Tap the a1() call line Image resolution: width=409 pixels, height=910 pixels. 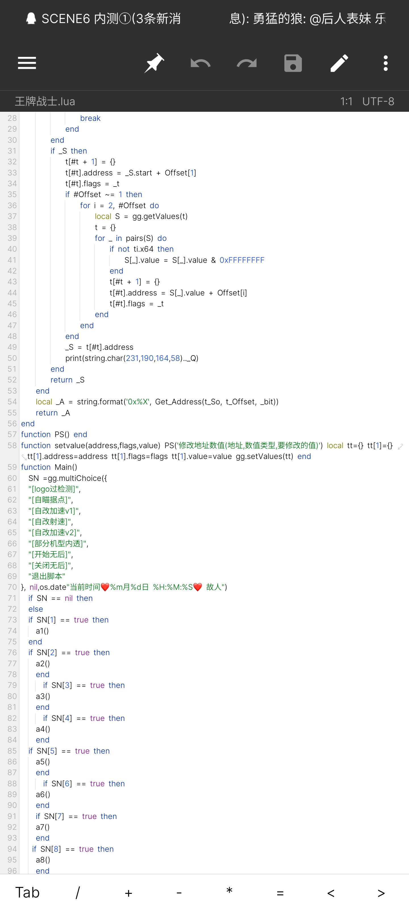[x=42, y=630]
